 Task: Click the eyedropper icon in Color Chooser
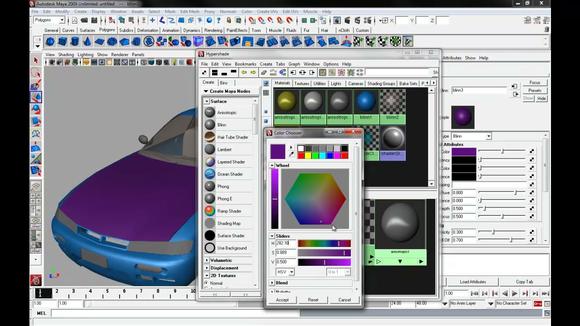[291, 155]
